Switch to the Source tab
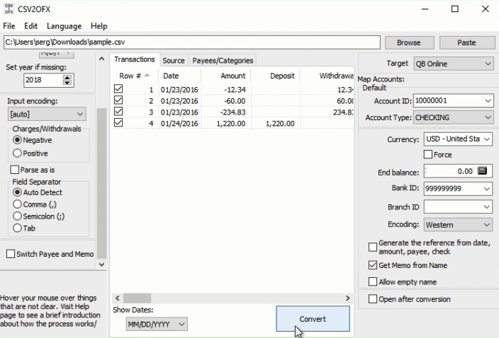 [174, 60]
